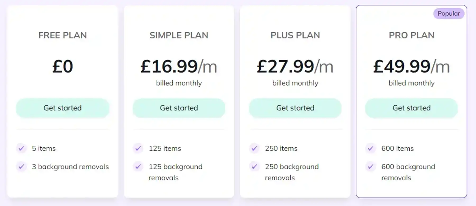Click the checkmark next to 600 background removals
The width and height of the screenshot is (476, 206).
370,167
